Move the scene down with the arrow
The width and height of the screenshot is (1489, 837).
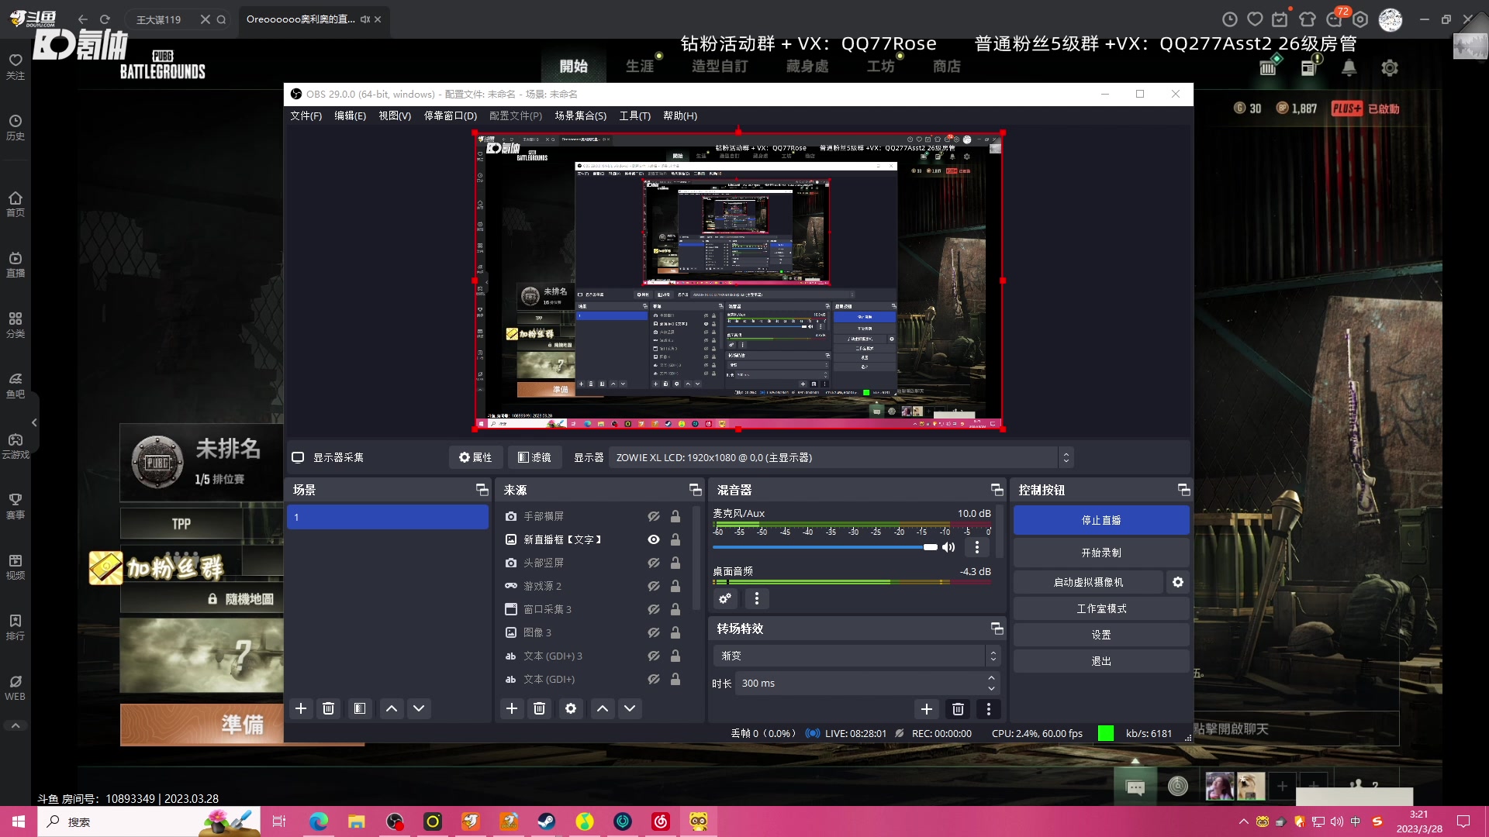419,708
